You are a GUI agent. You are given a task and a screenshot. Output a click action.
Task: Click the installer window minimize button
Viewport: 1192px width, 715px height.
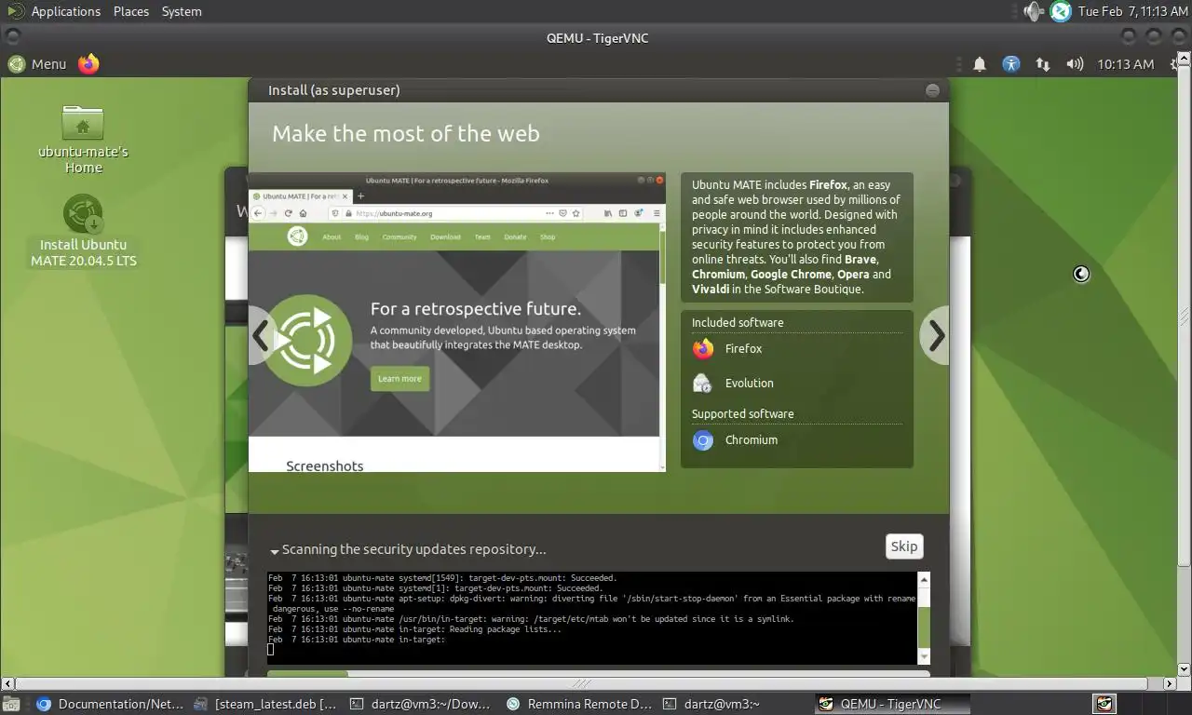point(932,90)
